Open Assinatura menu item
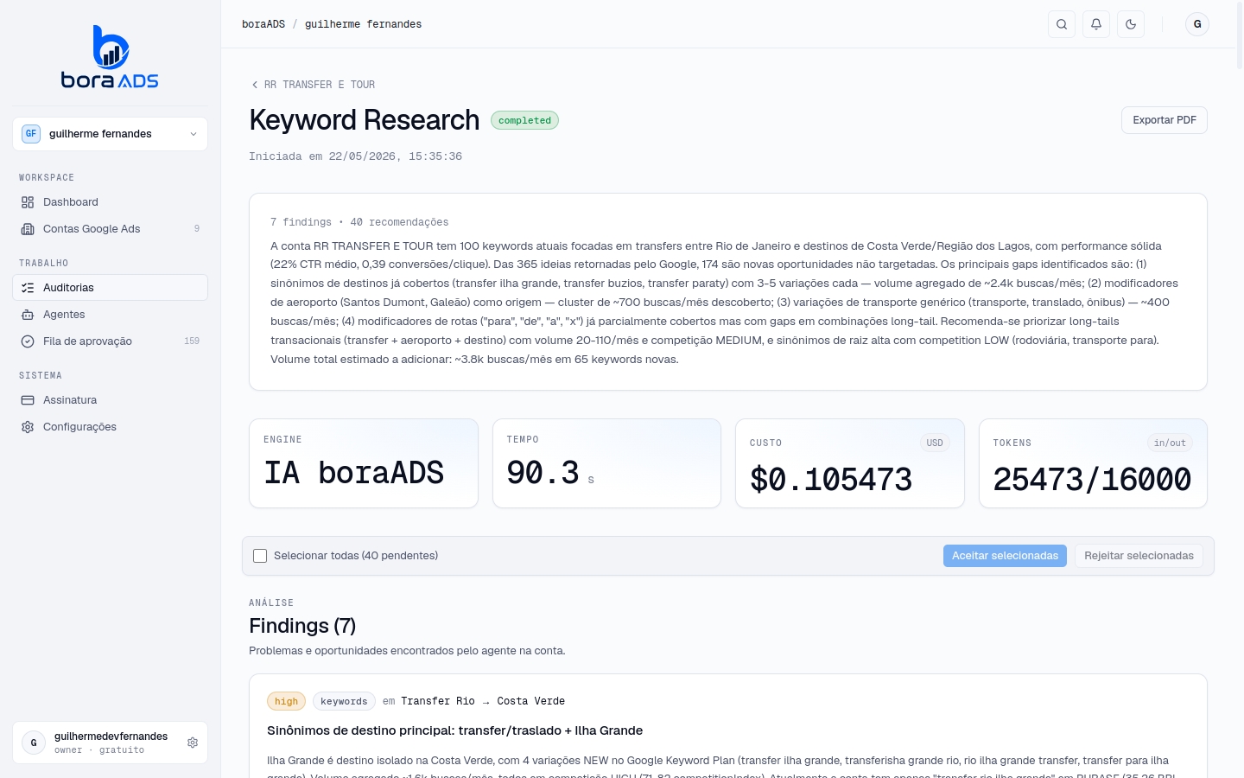This screenshot has width=1244, height=778. pos(110,400)
